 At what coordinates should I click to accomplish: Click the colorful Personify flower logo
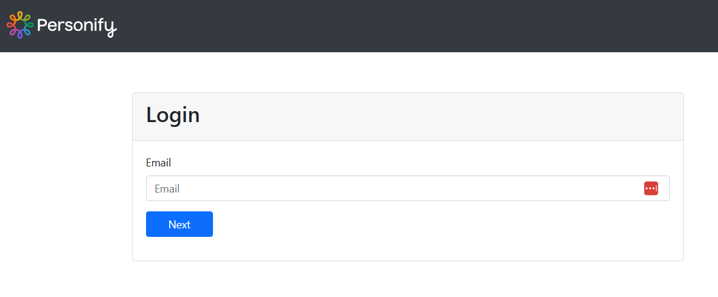[19, 25]
